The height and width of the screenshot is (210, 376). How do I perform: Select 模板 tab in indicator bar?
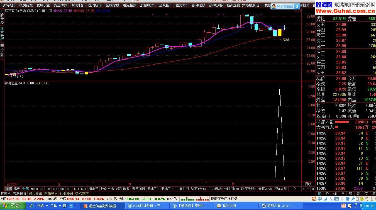pos(17,189)
